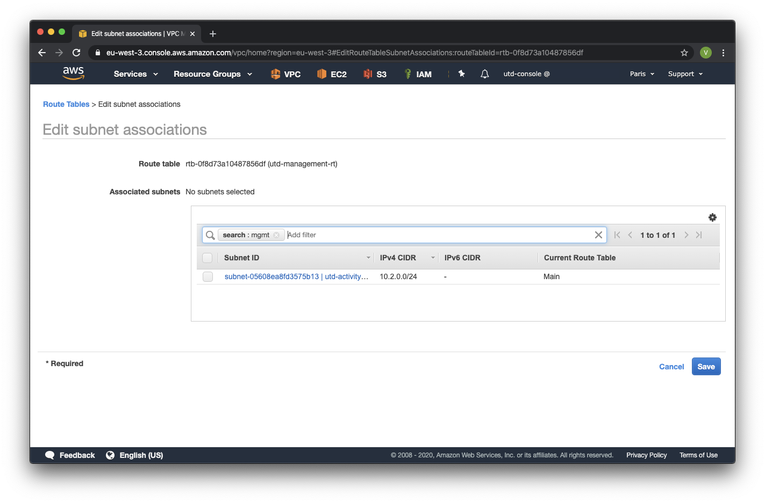Clear all filters with X icon

click(x=598, y=235)
